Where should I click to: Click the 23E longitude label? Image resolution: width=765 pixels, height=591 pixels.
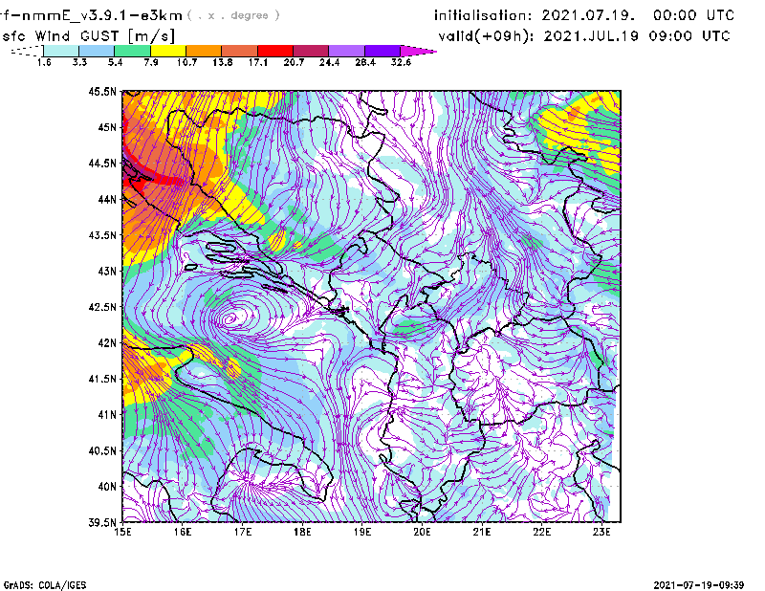(x=601, y=532)
